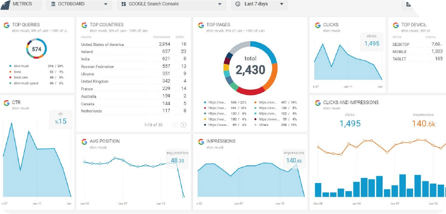Select the India country row

(134, 59)
